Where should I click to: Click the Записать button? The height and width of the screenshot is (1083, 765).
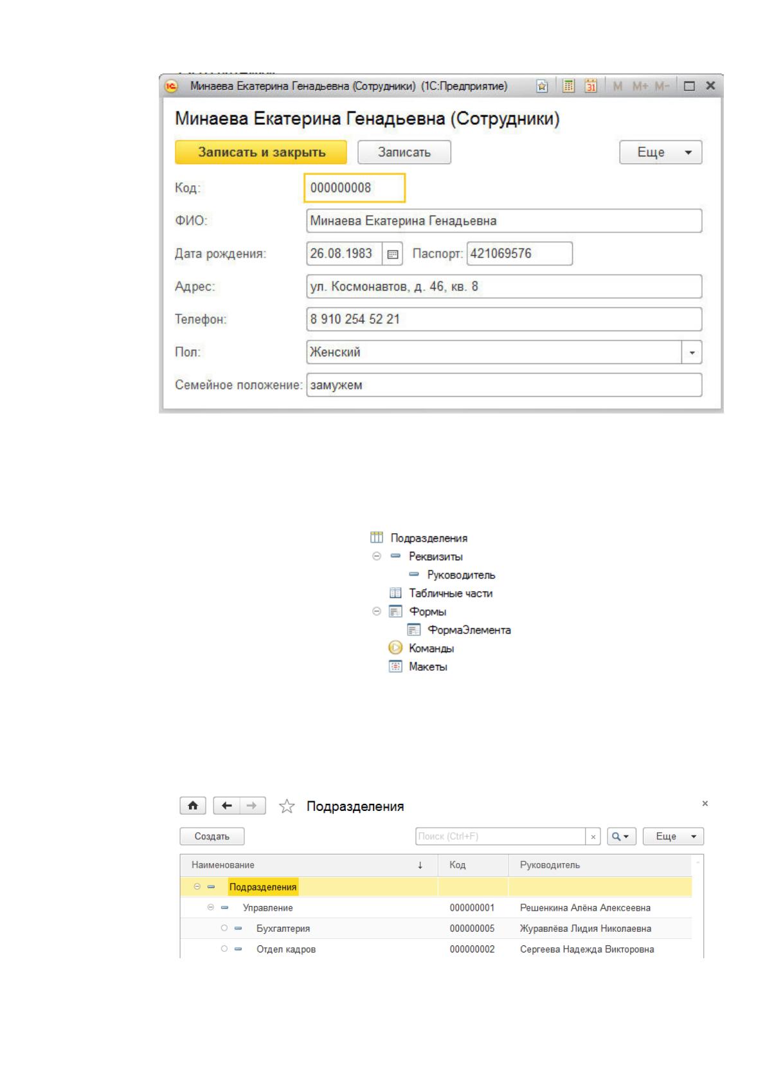click(404, 152)
